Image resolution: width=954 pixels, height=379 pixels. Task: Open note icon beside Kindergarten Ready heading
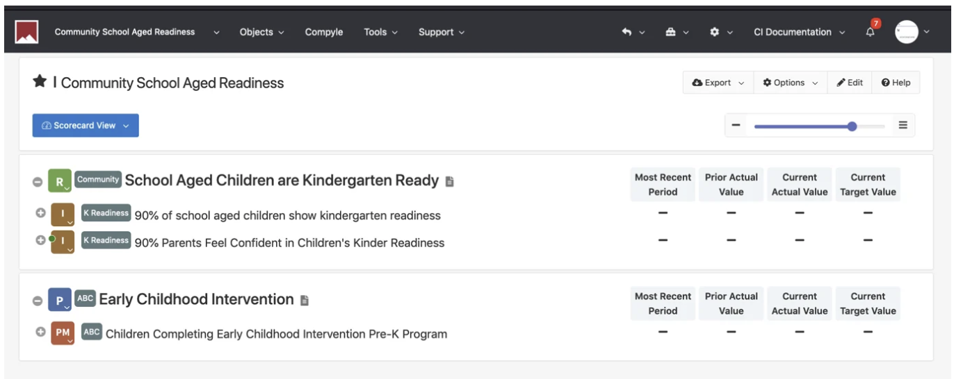[449, 181]
